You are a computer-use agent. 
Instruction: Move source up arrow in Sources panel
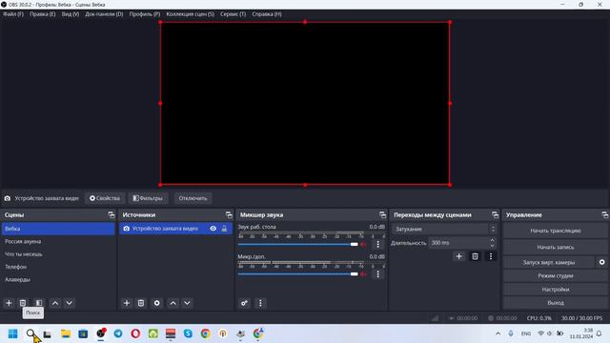coord(173,303)
